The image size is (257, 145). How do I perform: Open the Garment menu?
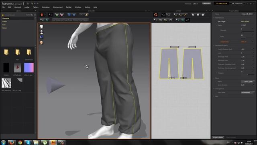tap(18, 7)
